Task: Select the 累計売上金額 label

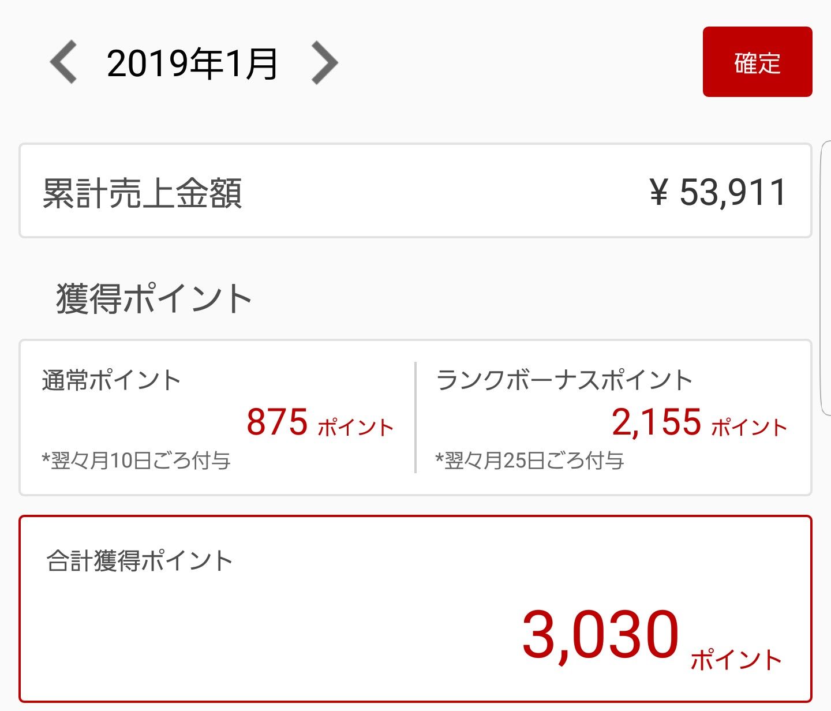Action: [x=142, y=193]
